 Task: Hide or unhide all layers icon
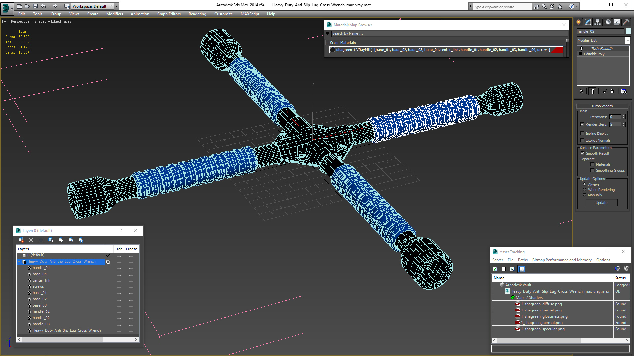point(71,240)
